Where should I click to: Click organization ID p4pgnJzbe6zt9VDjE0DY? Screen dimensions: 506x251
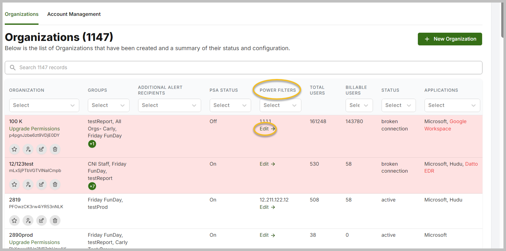(x=34, y=135)
